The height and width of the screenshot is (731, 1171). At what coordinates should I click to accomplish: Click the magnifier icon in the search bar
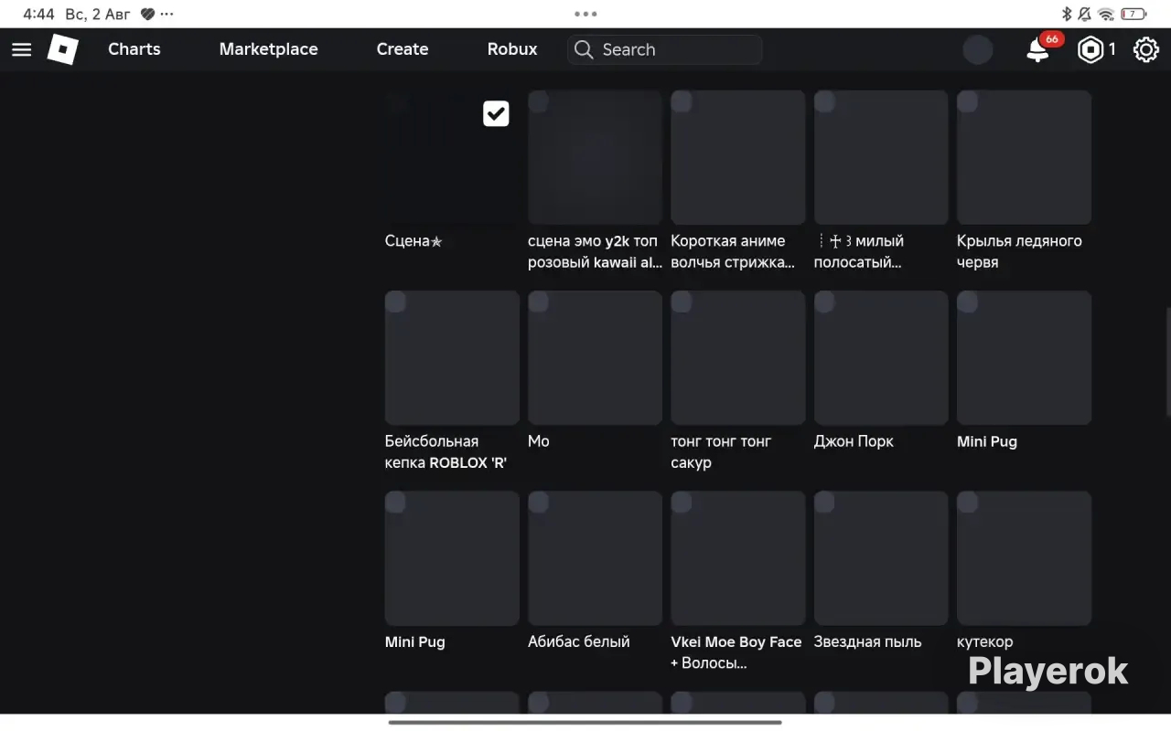coord(584,49)
